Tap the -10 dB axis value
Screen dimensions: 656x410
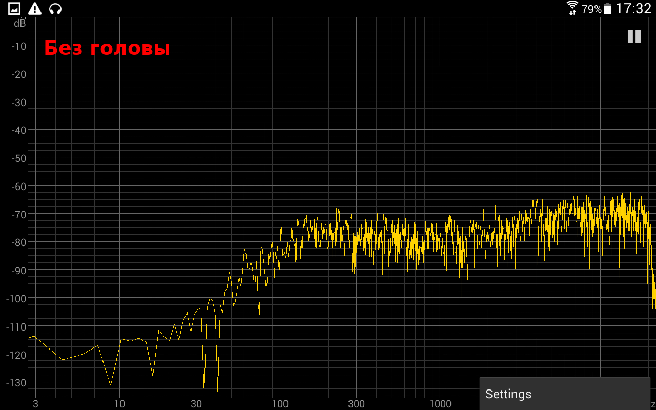19,46
